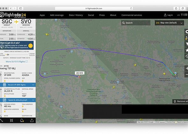Open the Map view (default) dropdown

click(169, 23)
